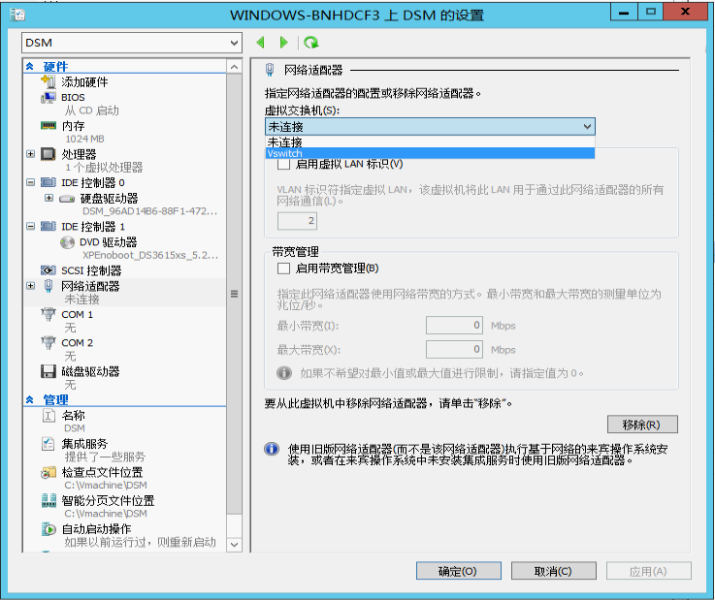Image resolution: width=715 pixels, height=600 pixels.
Task: Click the window title bar settings icon
Action: (x=16, y=15)
